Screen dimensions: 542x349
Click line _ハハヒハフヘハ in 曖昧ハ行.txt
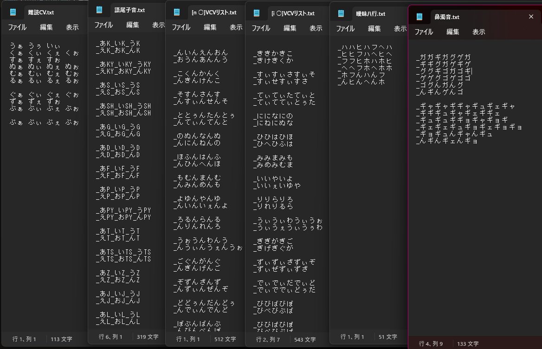click(365, 47)
